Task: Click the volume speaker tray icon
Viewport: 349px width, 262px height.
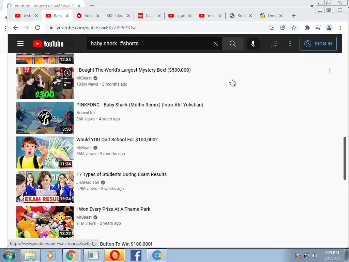Action: (314, 256)
